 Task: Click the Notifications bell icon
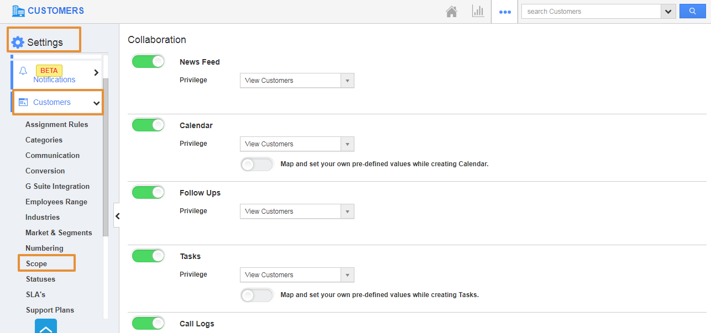click(x=23, y=71)
